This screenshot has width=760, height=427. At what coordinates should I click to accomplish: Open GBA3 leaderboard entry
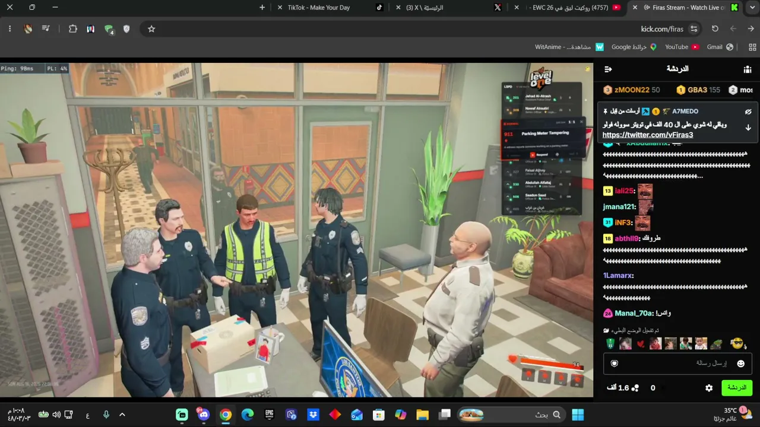coord(698,90)
